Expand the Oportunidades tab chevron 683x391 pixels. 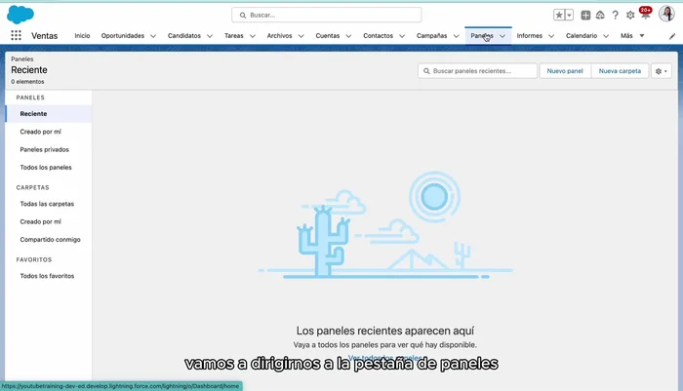[153, 36]
